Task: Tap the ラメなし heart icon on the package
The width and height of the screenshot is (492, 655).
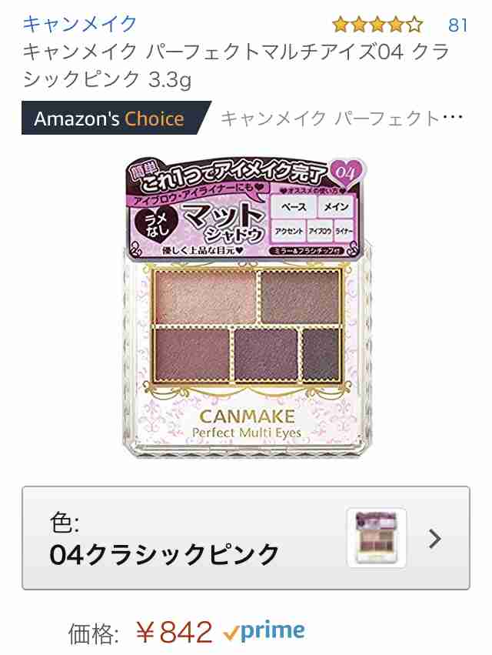Action: pos(155,226)
